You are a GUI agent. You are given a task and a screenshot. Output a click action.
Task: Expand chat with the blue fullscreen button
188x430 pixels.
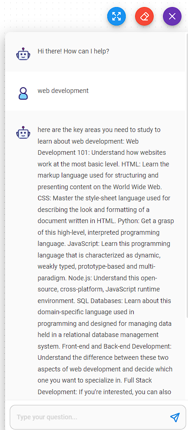(x=117, y=16)
